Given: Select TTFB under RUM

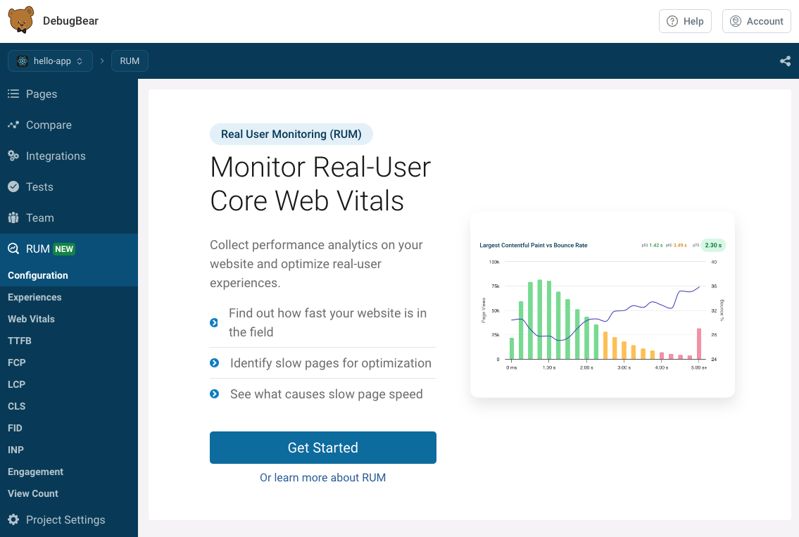Looking at the screenshot, I should click(x=69, y=341).
